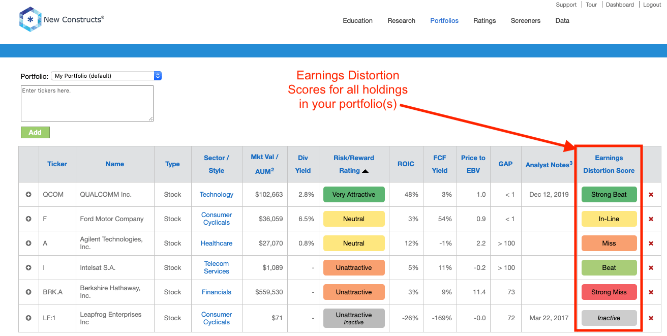Expand the Intelsat (I) row details
667x336 pixels.
(x=28, y=268)
